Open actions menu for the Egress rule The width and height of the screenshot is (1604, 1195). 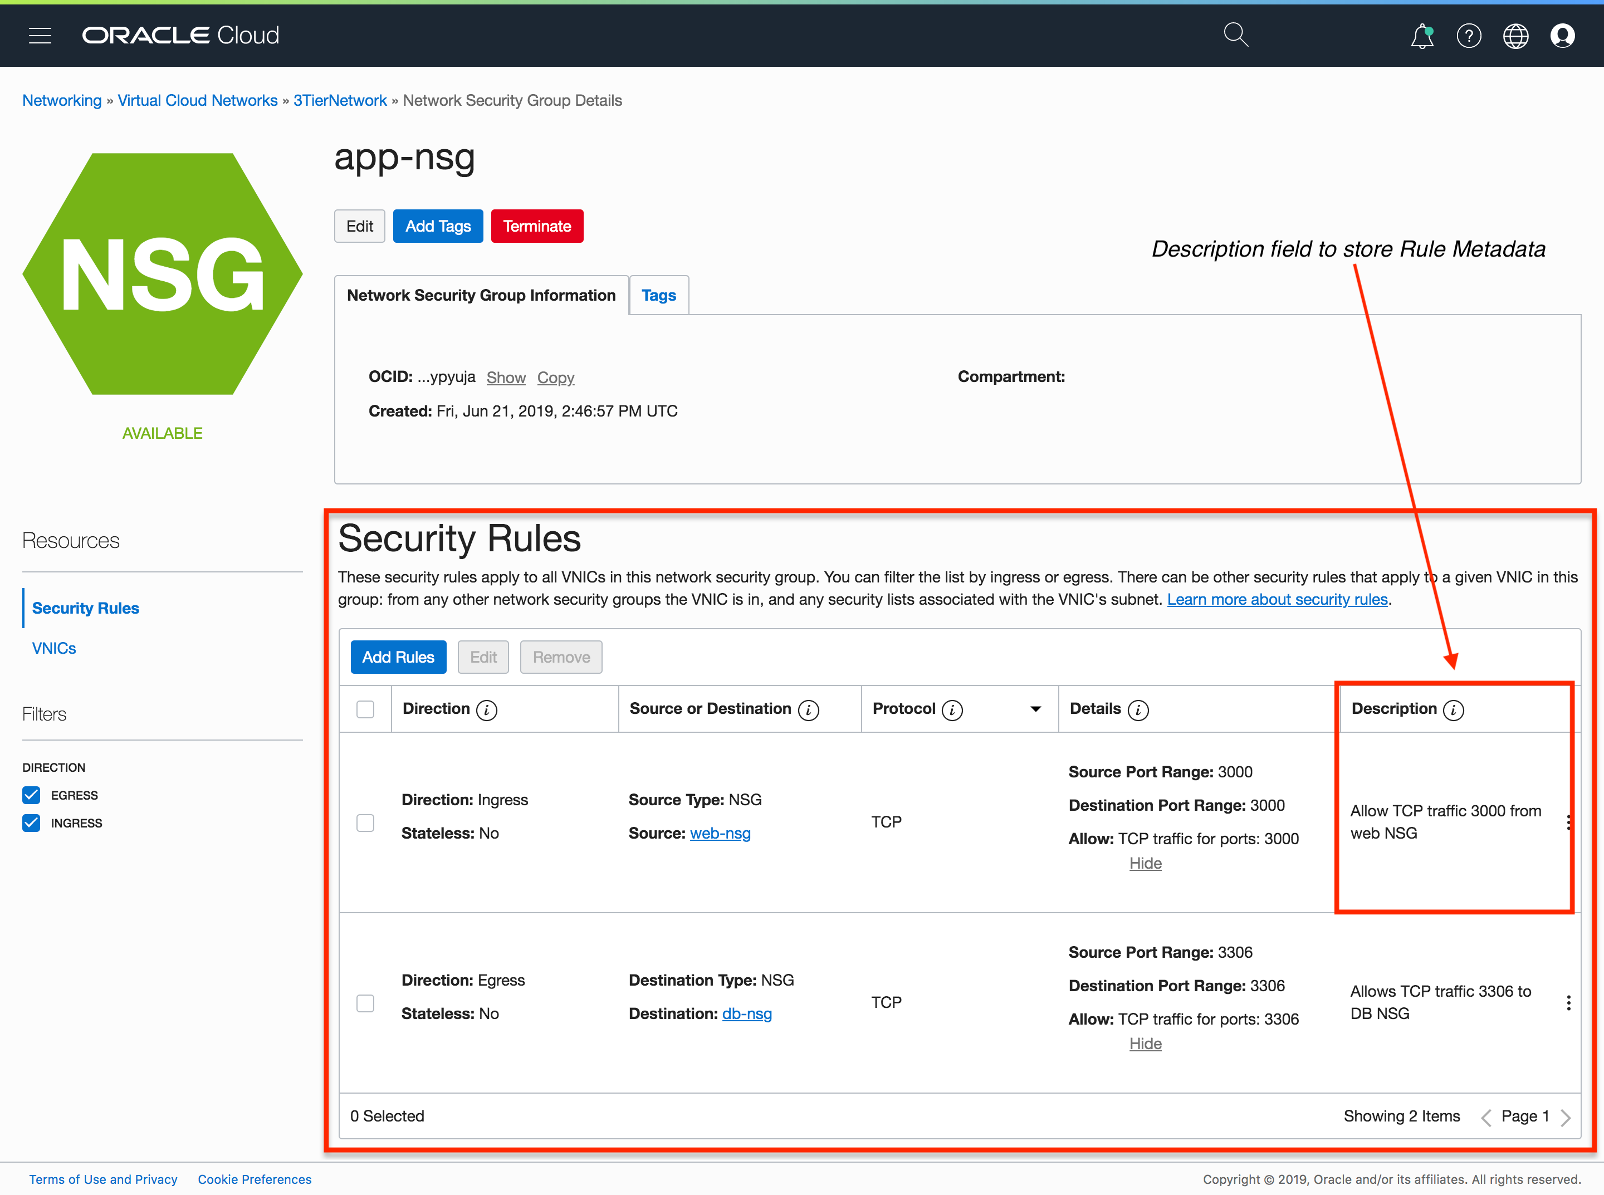[1568, 1002]
